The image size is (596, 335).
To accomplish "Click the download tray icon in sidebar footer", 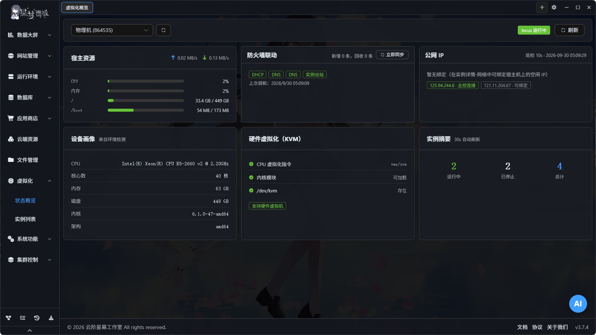I will click(51, 318).
